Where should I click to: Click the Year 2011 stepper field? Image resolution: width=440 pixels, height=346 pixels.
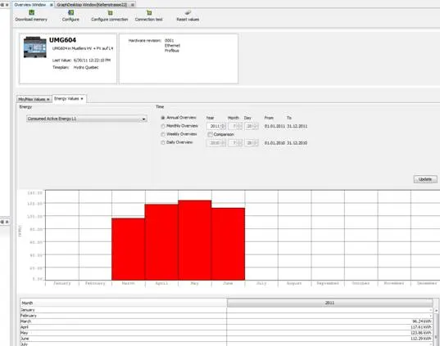click(x=215, y=126)
